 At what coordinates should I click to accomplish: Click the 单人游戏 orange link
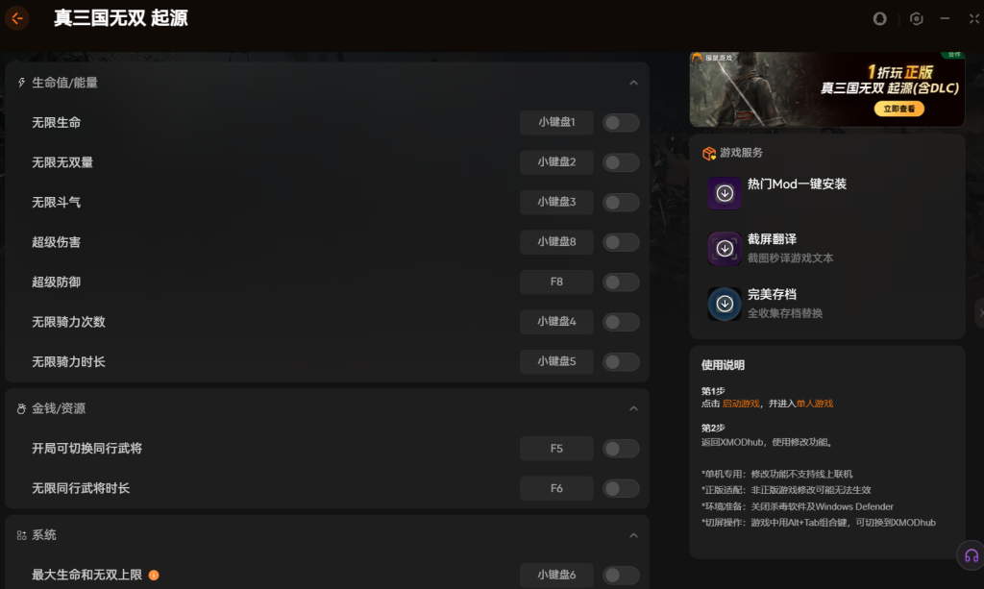814,404
